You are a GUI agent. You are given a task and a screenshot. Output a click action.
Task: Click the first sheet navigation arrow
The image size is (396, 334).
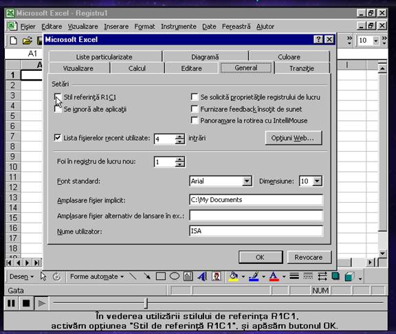click(9, 263)
